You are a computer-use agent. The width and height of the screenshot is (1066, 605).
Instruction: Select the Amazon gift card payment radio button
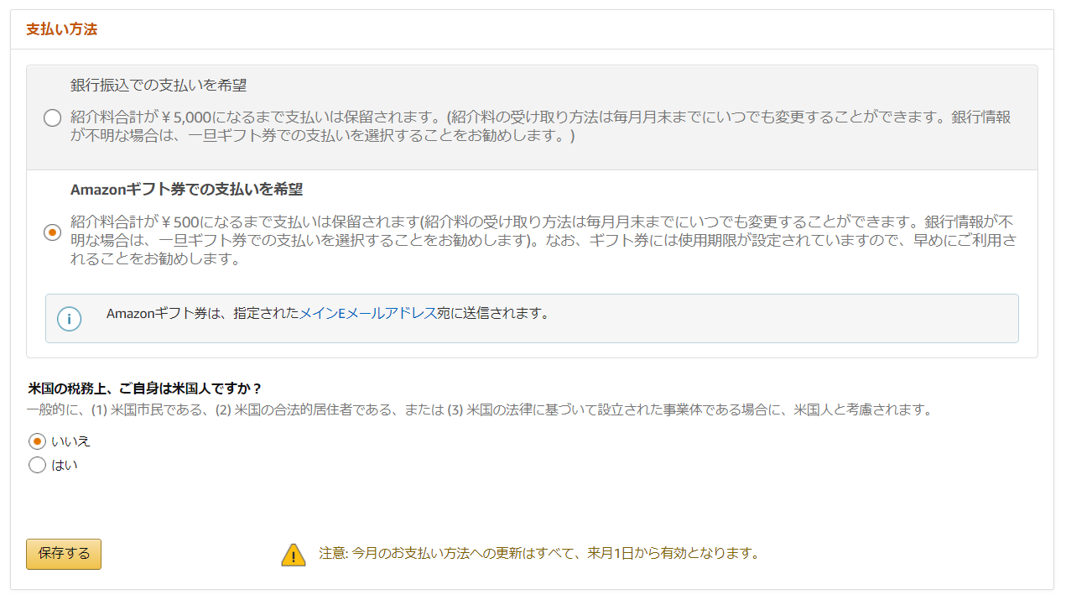click(x=52, y=232)
